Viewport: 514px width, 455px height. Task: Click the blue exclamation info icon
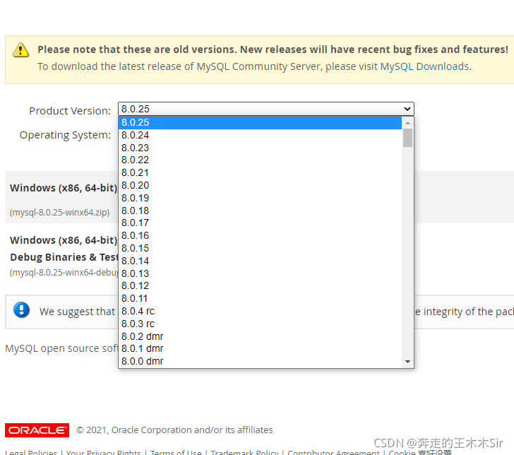[22, 310]
